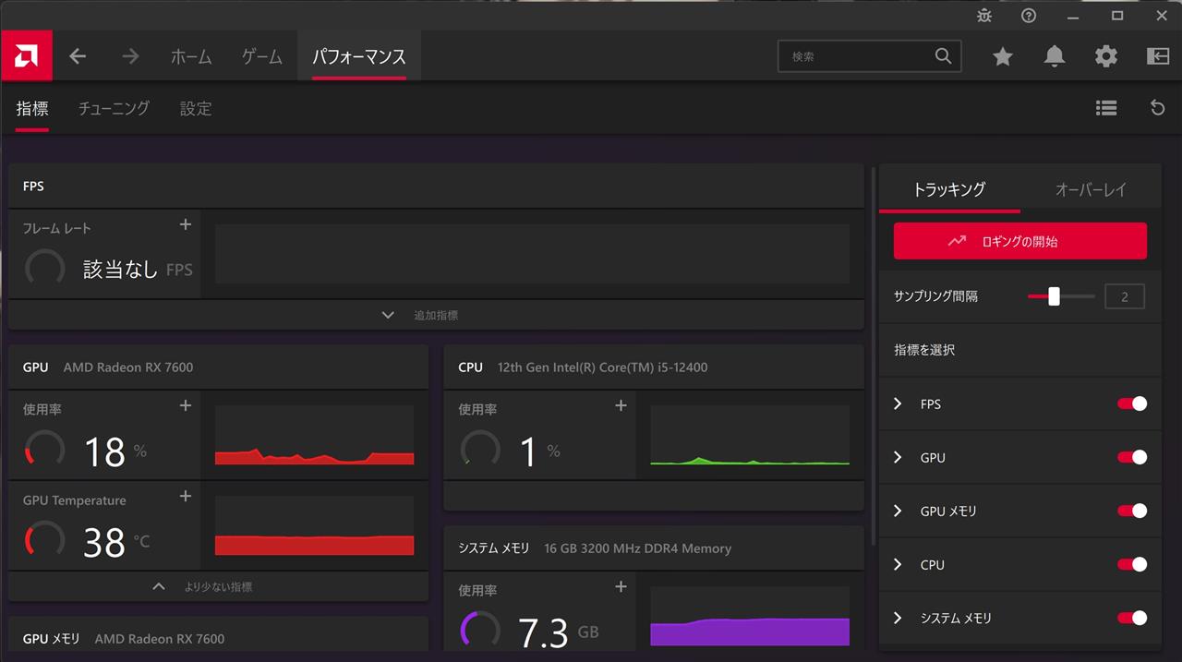Expand the システム メモリ metric group
Viewport: 1182px width, 662px height.
coord(898,618)
